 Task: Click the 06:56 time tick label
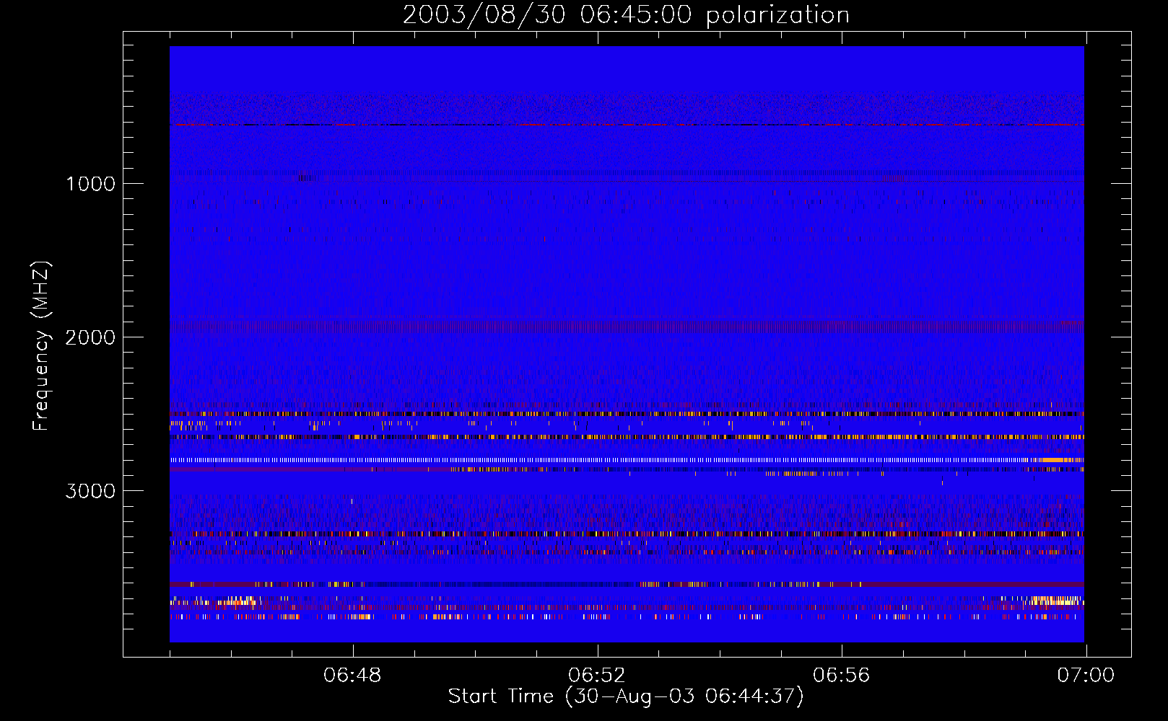coord(842,676)
